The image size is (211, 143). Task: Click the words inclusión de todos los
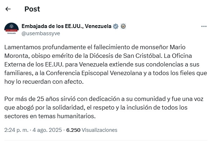point(157,108)
